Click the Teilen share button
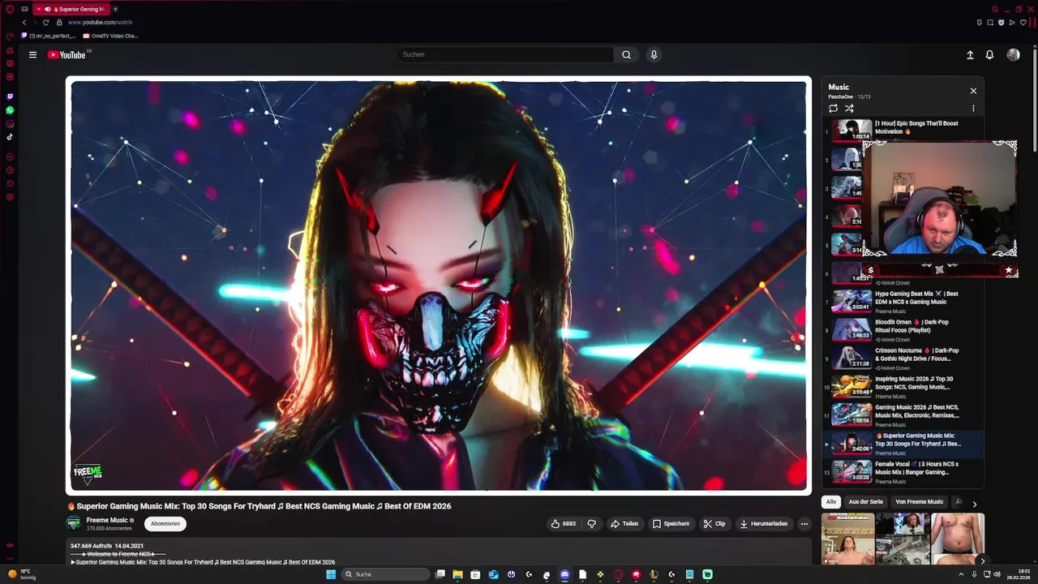1038x584 pixels. tap(624, 524)
